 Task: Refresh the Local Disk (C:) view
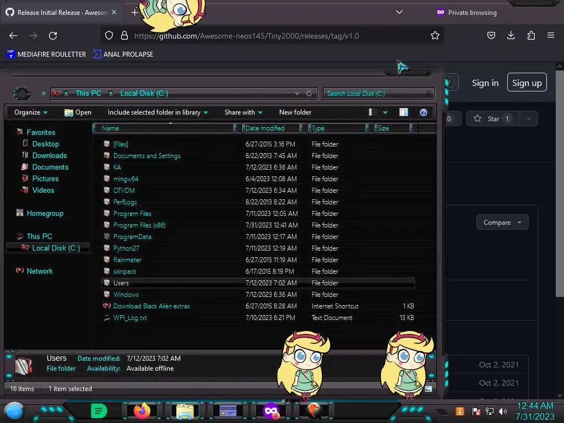(x=309, y=94)
